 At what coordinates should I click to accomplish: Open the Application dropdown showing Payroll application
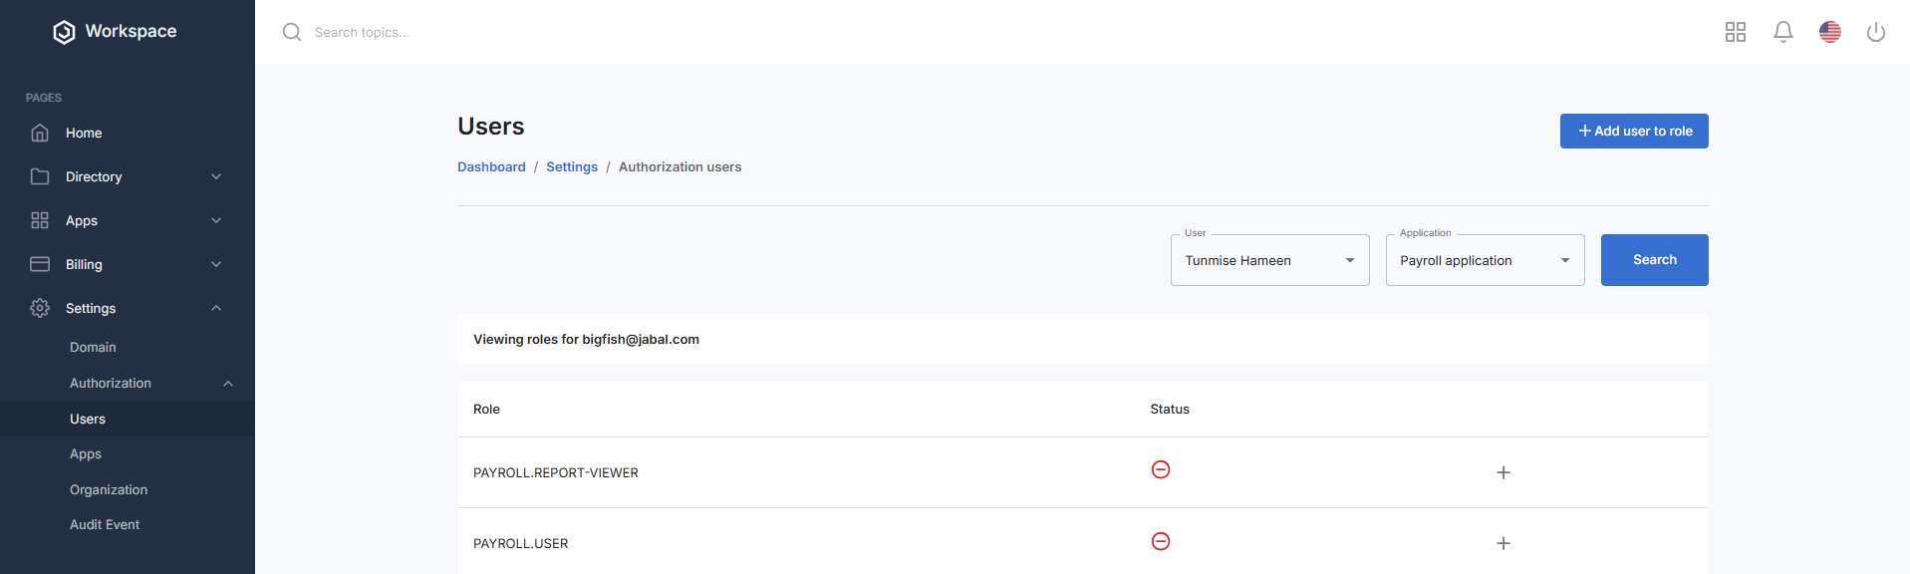1485,260
